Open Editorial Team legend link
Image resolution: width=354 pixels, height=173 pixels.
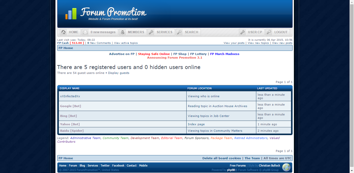click(x=172, y=138)
